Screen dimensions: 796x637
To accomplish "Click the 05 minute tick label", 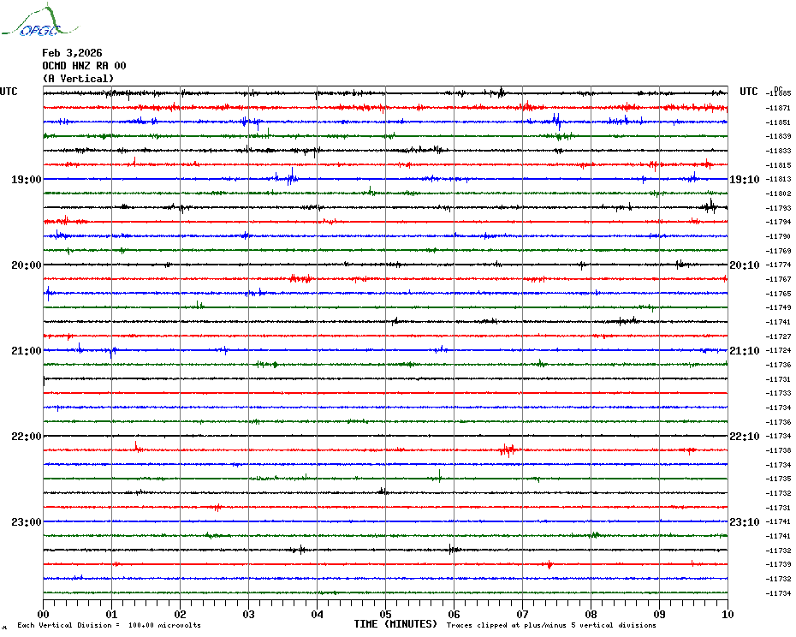I will tap(385, 614).
